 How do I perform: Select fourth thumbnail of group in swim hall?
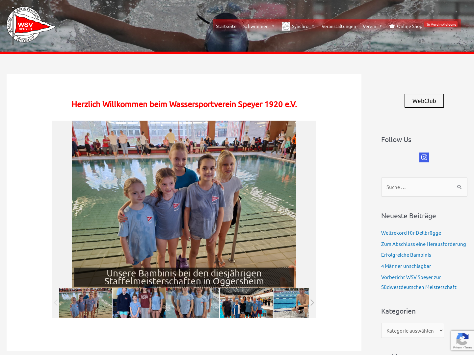(x=246, y=303)
